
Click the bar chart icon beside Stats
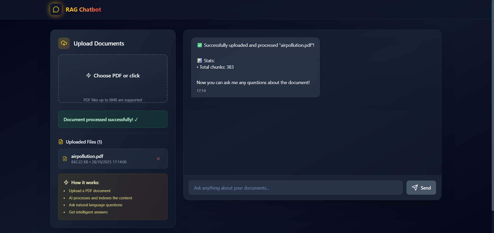coord(200,60)
